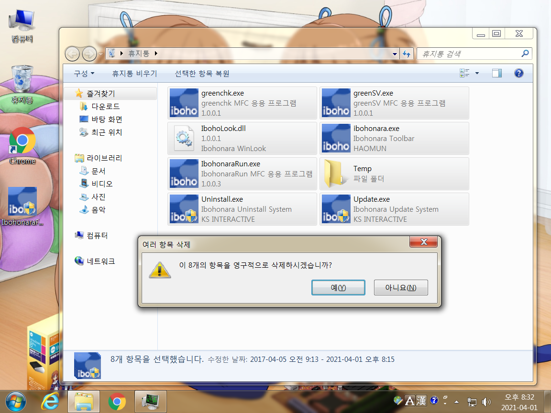
Task: Click 컴퓨터 desktop icon
Action: click(22, 26)
